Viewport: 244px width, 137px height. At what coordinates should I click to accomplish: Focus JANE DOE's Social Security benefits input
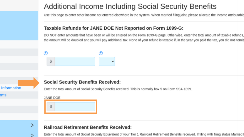(x=75, y=106)
